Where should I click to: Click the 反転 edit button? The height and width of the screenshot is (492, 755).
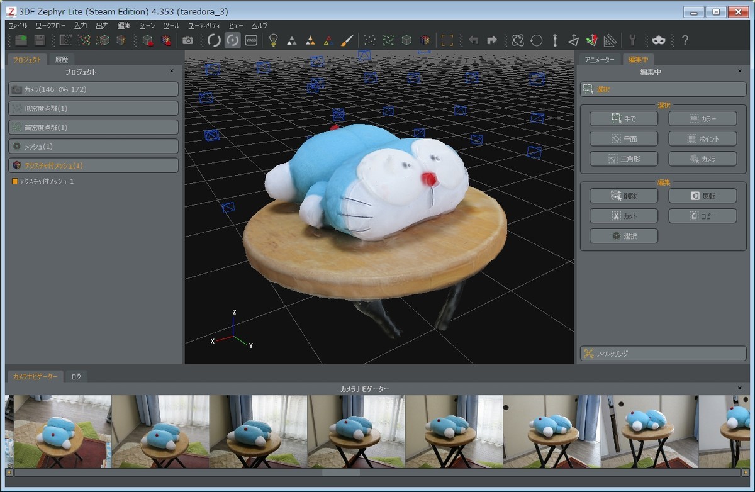coord(702,196)
